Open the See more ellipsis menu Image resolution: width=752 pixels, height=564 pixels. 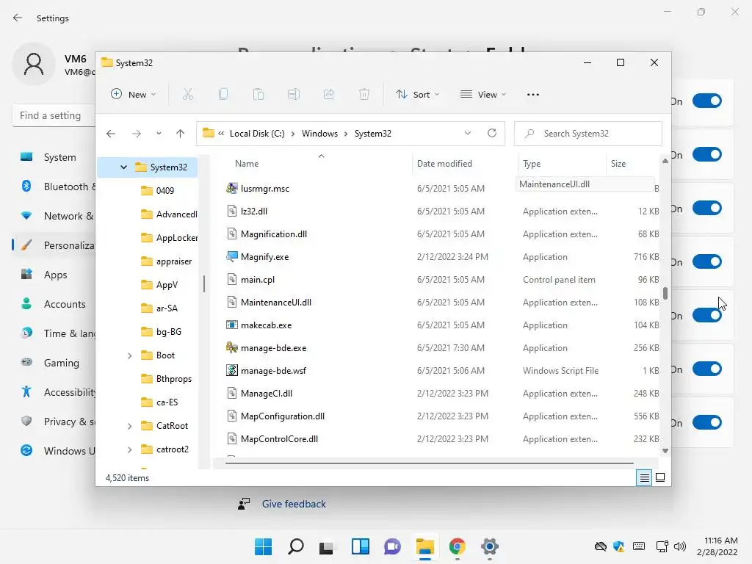pos(533,95)
